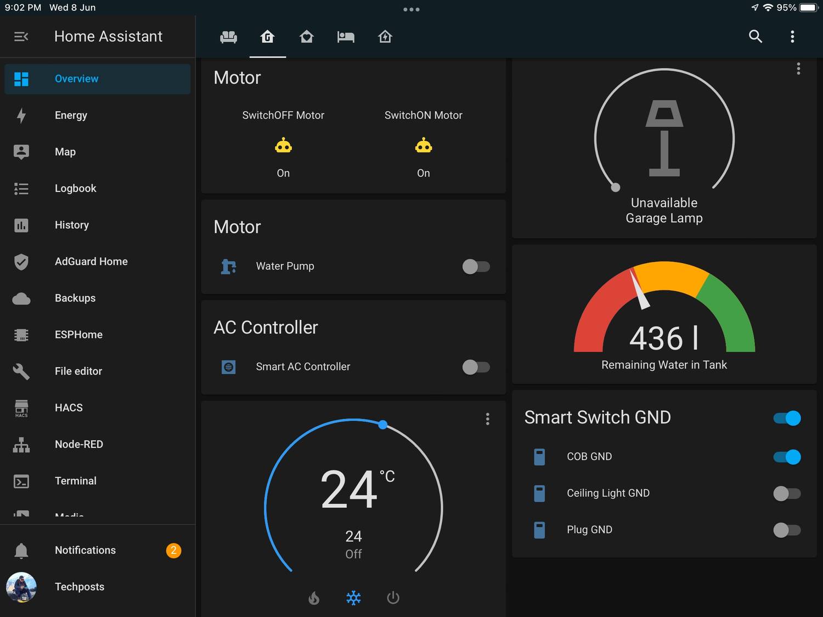Open the ESPHome panel

[78, 335]
